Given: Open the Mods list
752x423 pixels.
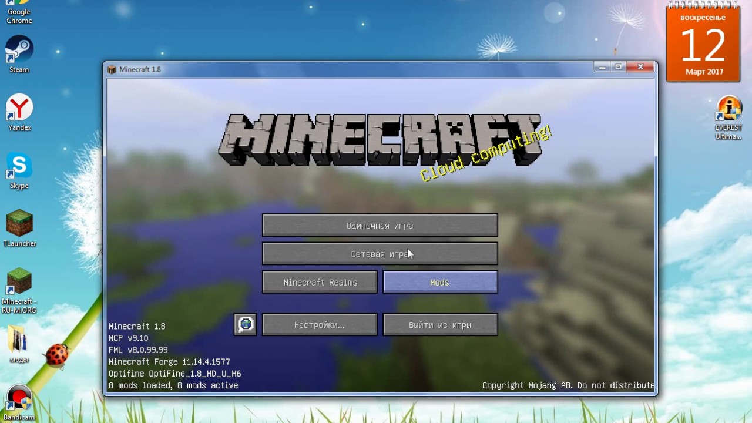Looking at the screenshot, I should (440, 282).
